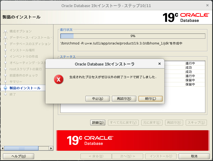
Task: Close the error dialog using its X icon
Action: tap(159, 64)
